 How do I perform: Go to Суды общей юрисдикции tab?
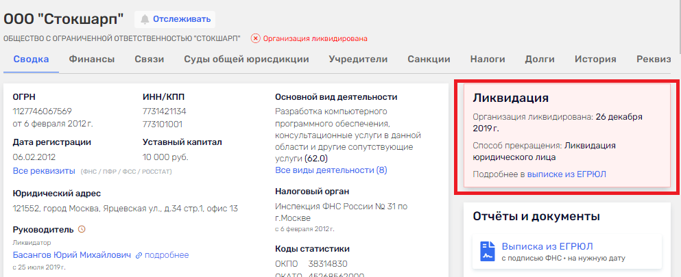247,60
